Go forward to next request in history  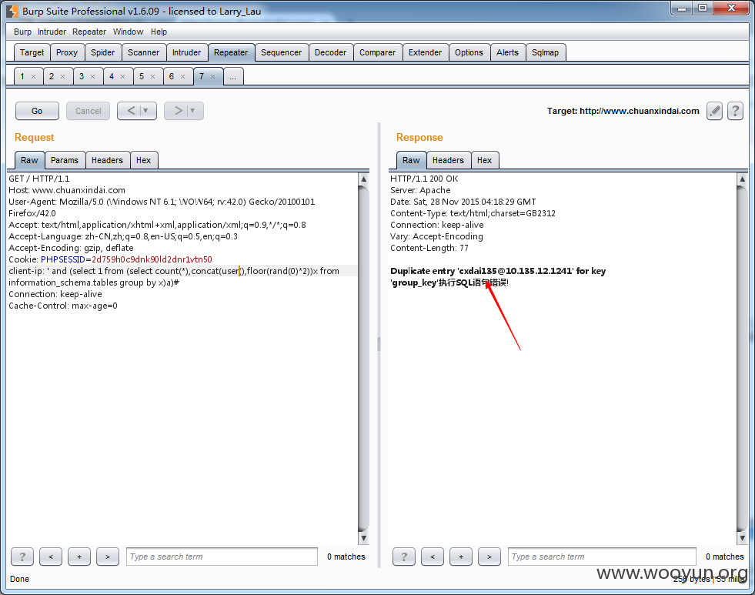pos(177,111)
